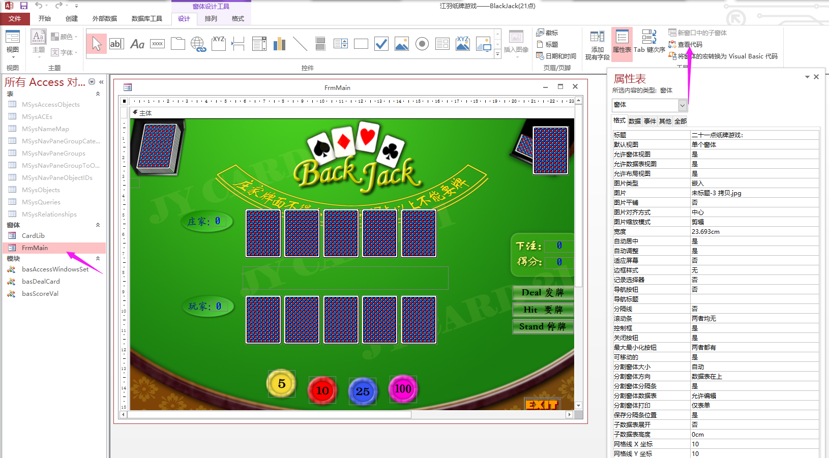Switch to 事件 tab in property sheet
Screen dimensions: 829x458
(650, 121)
